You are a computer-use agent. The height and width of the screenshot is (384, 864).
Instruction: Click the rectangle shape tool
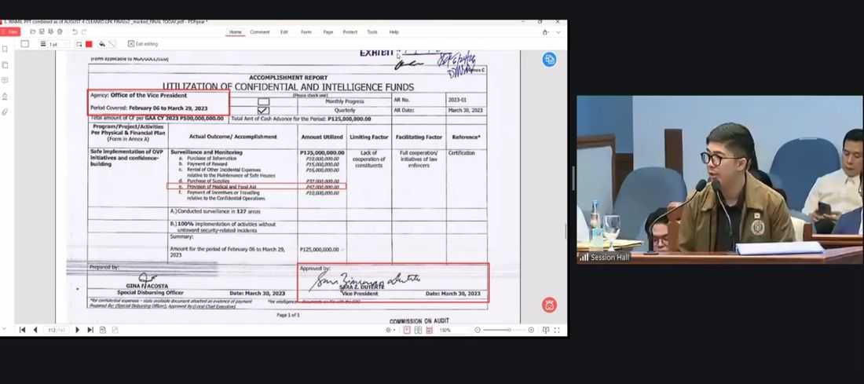click(x=25, y=43)
